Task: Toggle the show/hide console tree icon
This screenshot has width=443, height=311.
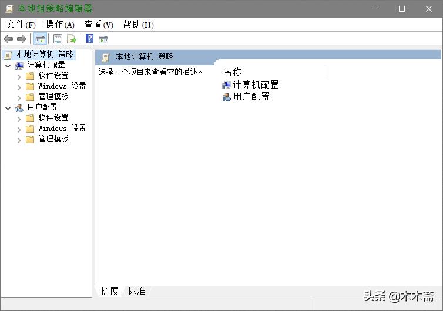Action: pyautogui.click(x=40, y=39)
